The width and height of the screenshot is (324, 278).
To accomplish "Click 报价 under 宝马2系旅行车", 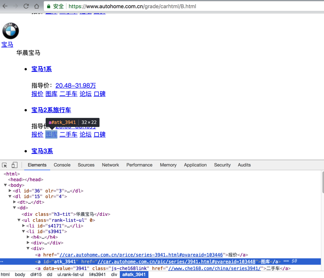I will tap(37, 134).
